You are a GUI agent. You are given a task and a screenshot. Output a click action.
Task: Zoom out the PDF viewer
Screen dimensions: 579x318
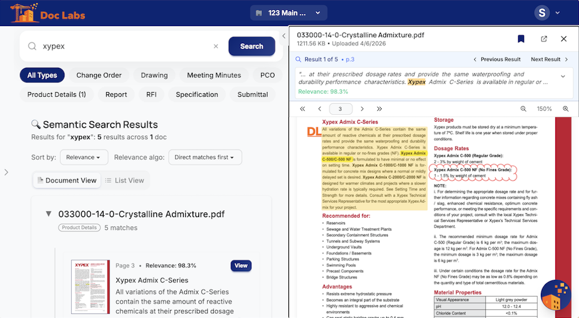click(x=523, y=108)
